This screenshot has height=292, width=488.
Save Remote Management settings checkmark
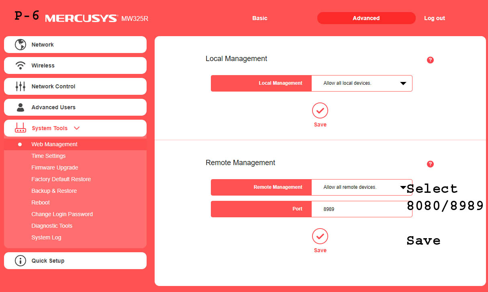(x=320, y=237)
